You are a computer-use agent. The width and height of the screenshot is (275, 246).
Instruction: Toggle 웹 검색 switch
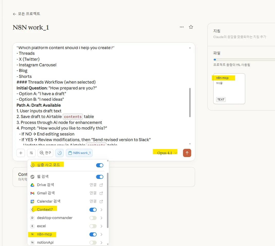(100, 177)
